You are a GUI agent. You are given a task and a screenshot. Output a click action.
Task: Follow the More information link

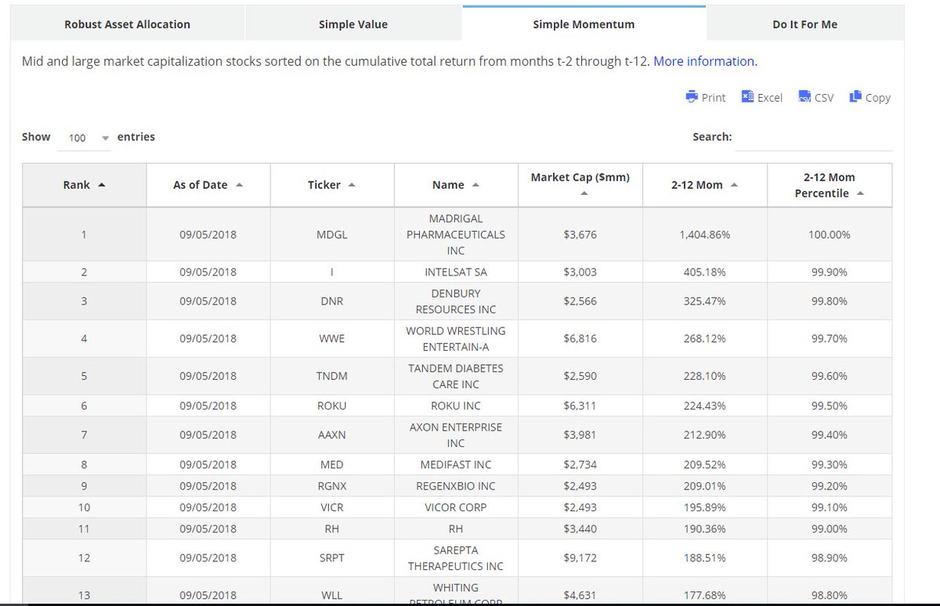(705, 61)
